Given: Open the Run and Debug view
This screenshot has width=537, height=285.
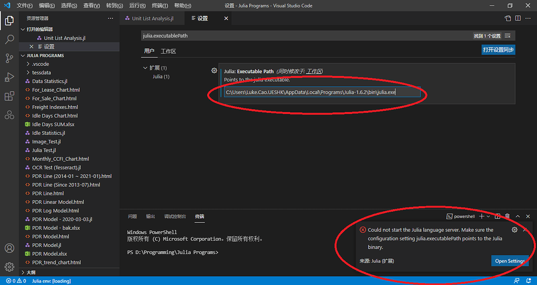Looking at the screenshot, I should coord(9,77).
